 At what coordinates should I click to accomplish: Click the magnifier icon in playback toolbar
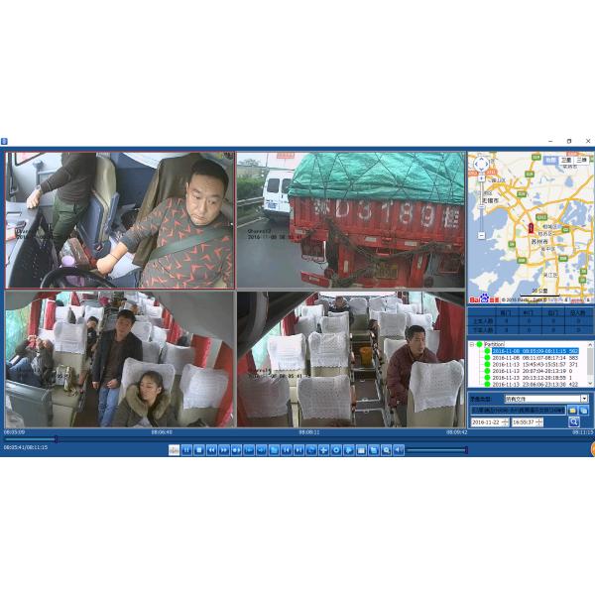click(x=386, y=450)
